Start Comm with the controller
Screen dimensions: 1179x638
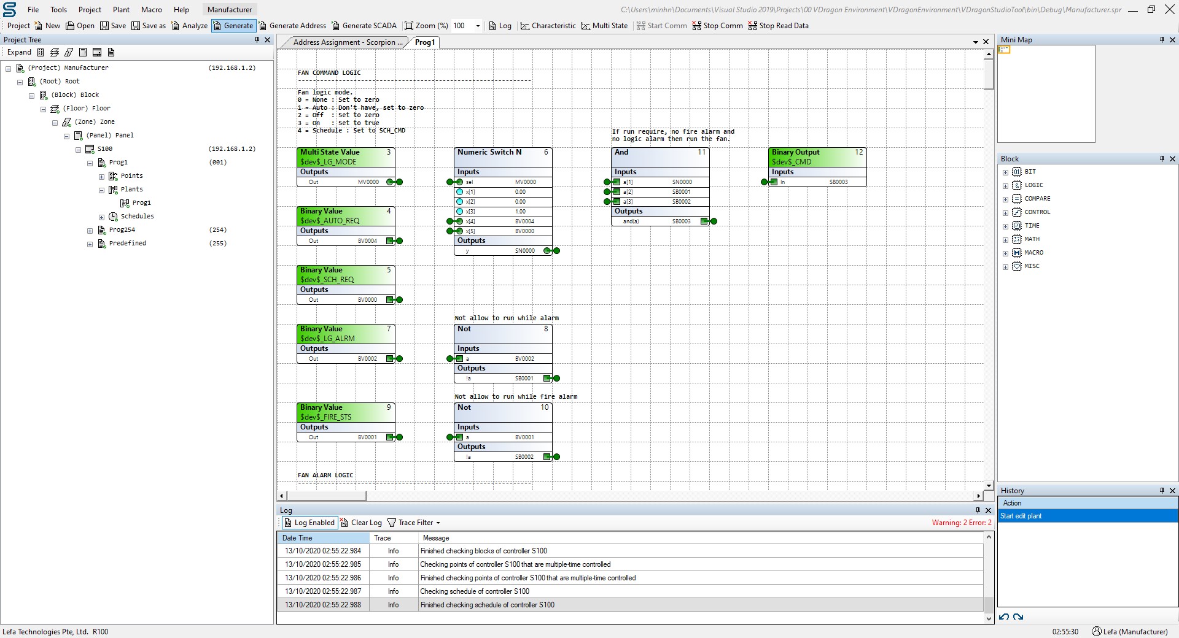(x=661, y=26)
